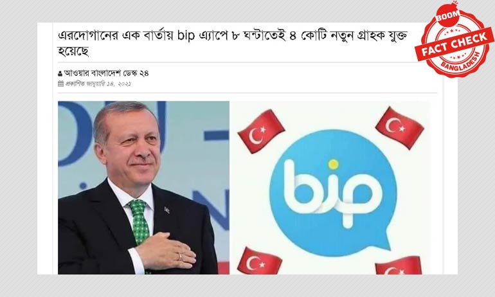
Task: Click the lapel pin on the suit
Action: tap(166, 210)
